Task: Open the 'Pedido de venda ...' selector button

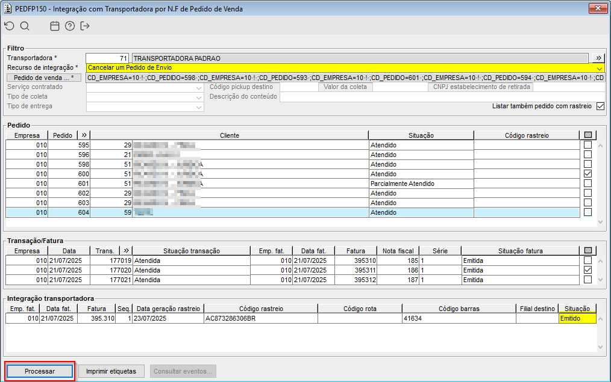Action: (43, 78)
